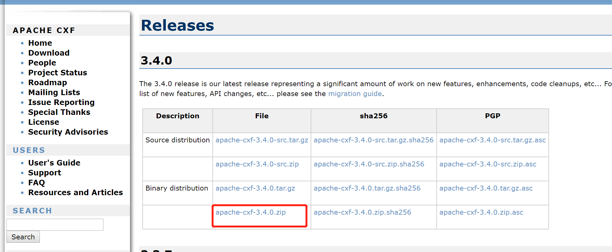Open the Special Thanks link
Screen dimensions: 612x252
point(59,112)
